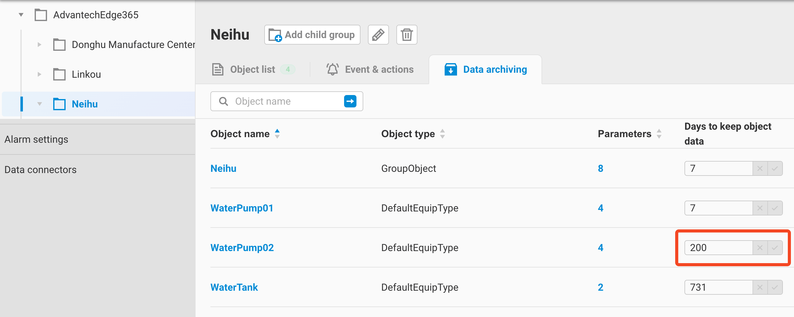Confirm days value for WaterPump01 row

[775, 208]
